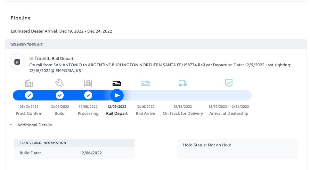Click the Prod. Confirm stage label
This screenshot has height=170, width=310.
pos(29,114)
